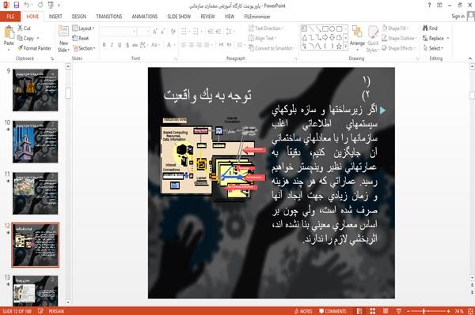The height and width of the screenshot is (315, 475).
Task: Pick the star shape in shapes gallery
Action: 339,47
